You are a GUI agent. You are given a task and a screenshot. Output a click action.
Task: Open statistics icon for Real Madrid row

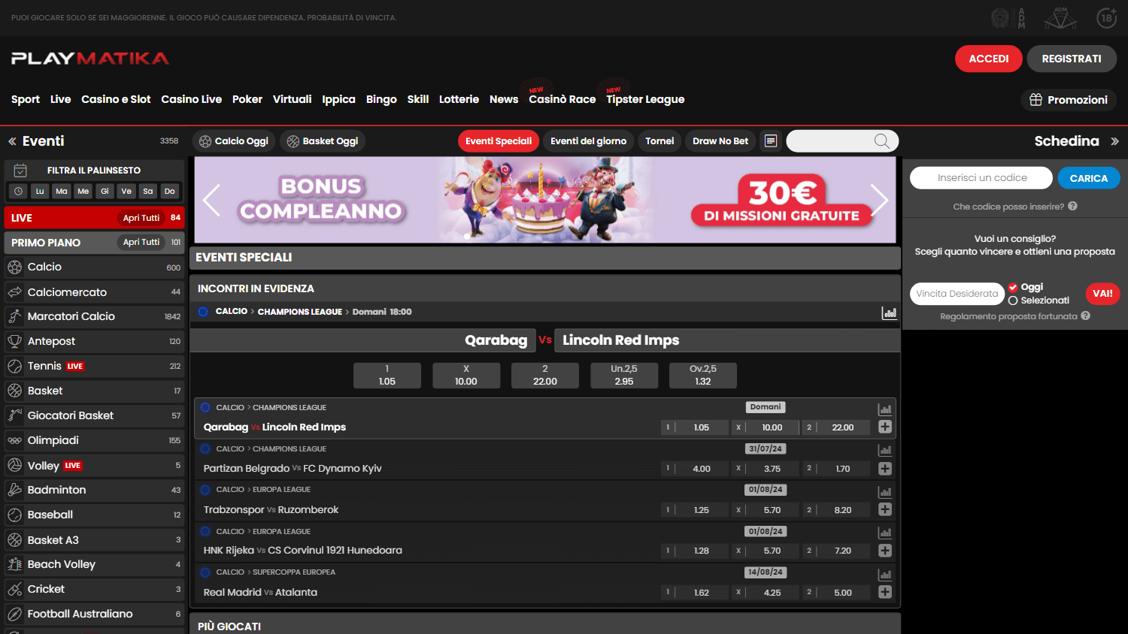coord(885,574)
